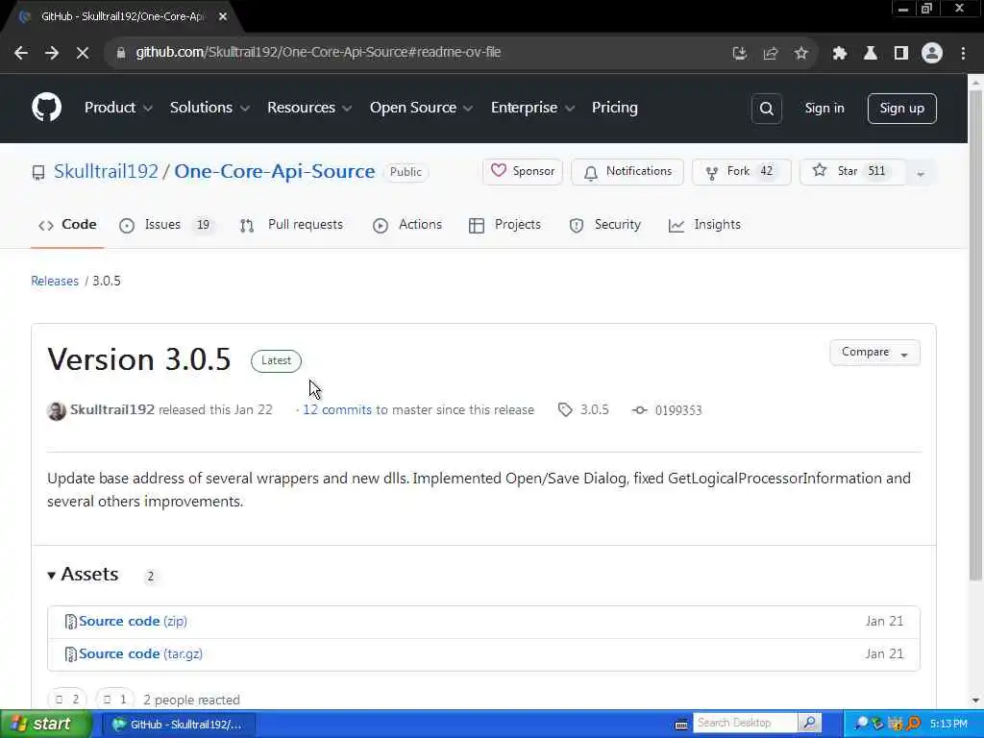Viewport: 984px width, 738px height.
Task: Click Skulltrail192's avatar image
Action: point(57,411)
